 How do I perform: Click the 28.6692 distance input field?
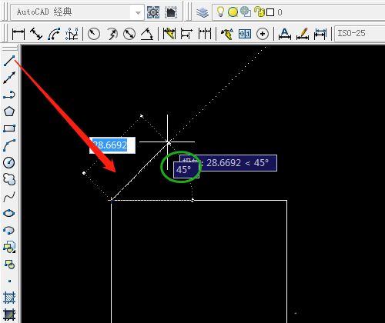pyautogui.click(x=112, y=145)
